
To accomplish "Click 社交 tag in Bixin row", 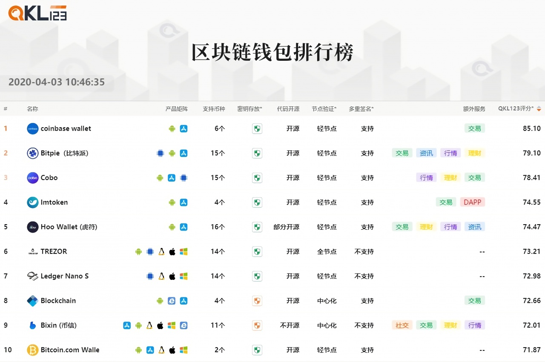I will (402, 325).
